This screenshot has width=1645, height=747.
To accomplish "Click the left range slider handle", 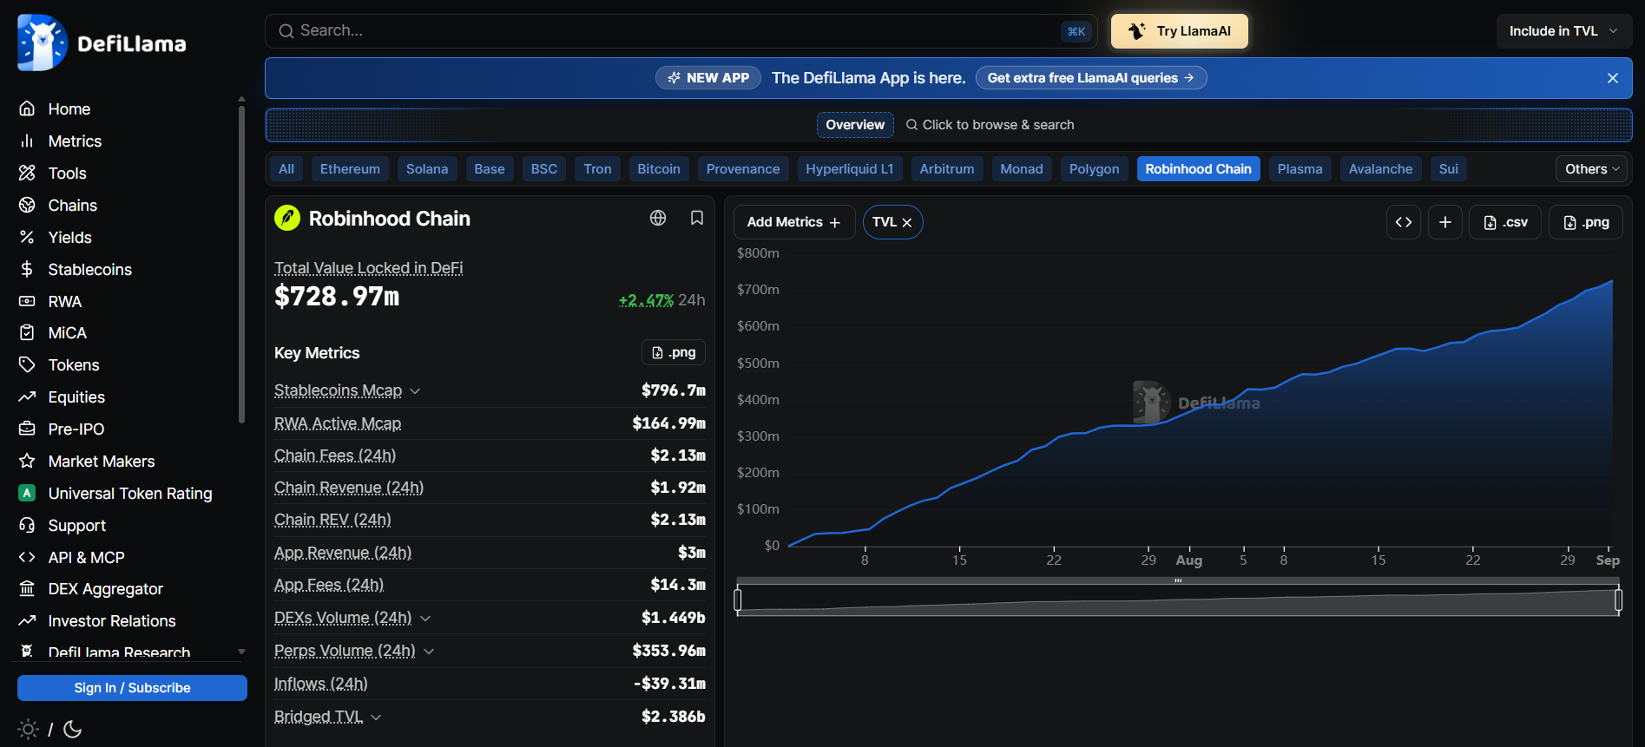I will point(738,600).
